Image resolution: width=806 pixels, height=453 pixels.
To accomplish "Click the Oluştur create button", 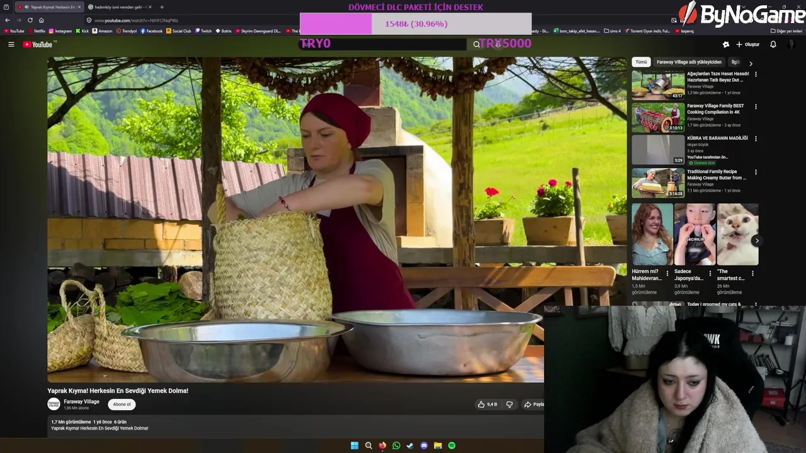I will (747, 44).
